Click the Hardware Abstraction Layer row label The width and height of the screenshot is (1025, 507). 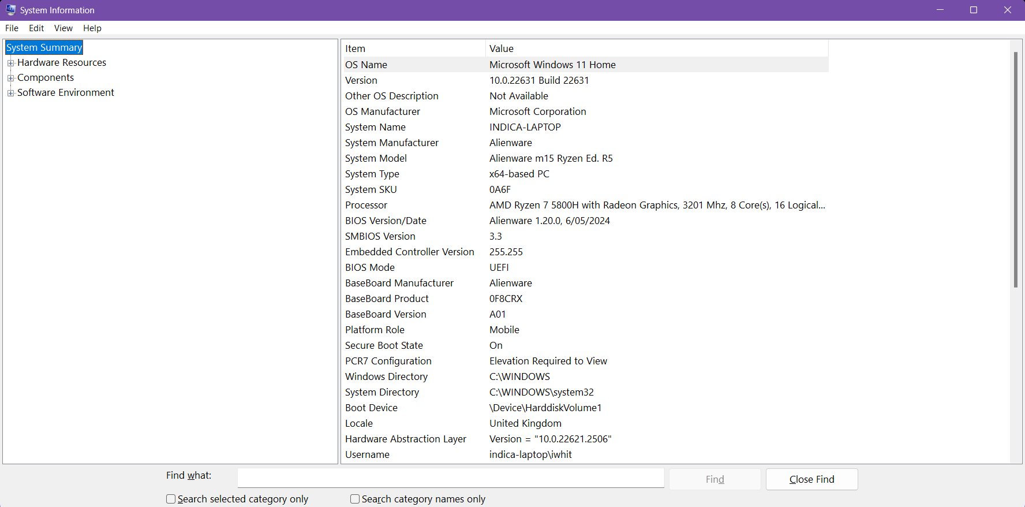click(x=406, y=439)
